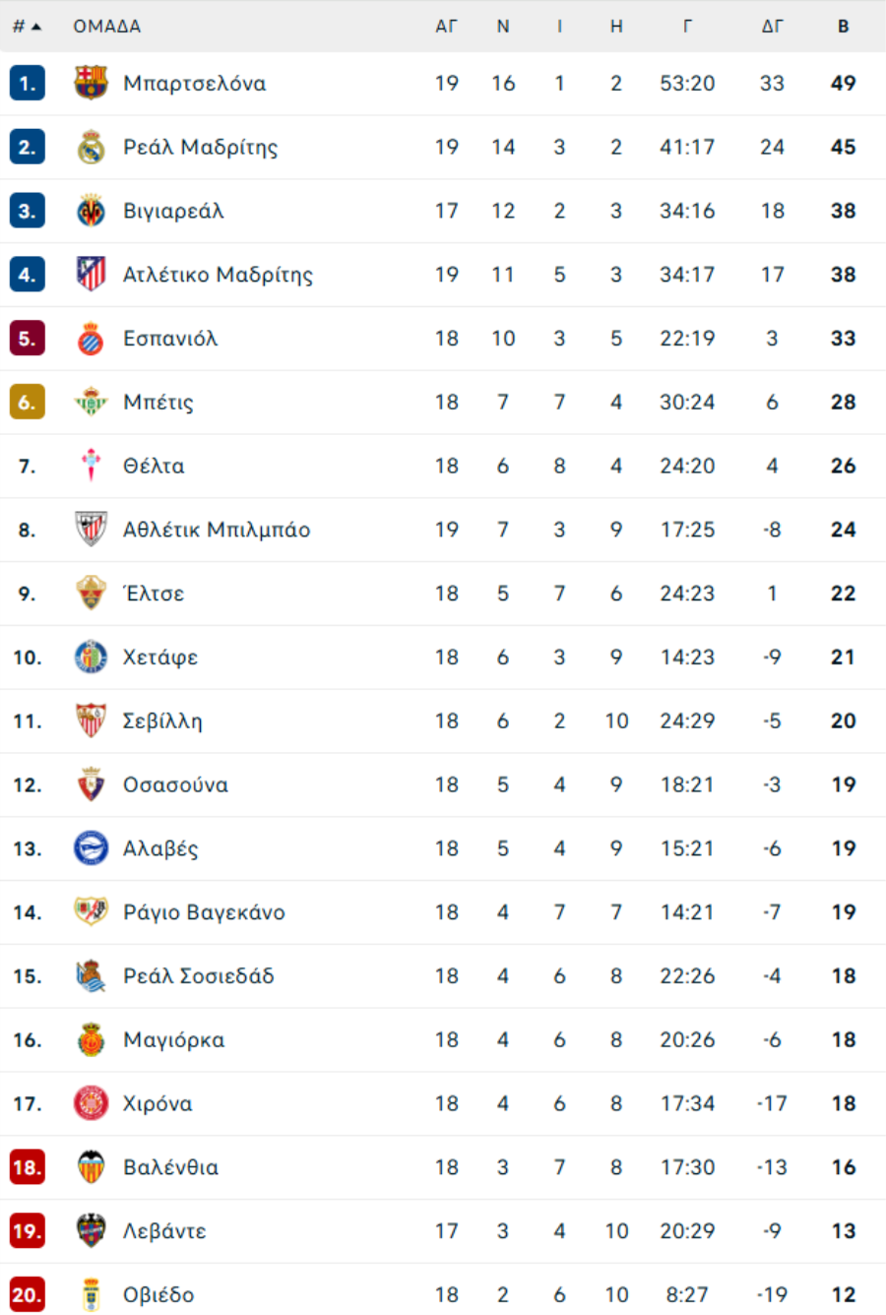Viewport: 886px width, 1315px height.
Task: Click the Barcelona club crest icon
Action: [92, 83]
